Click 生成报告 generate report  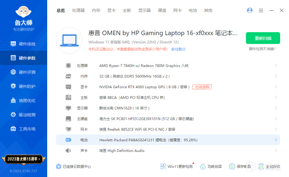pos(269,167)
